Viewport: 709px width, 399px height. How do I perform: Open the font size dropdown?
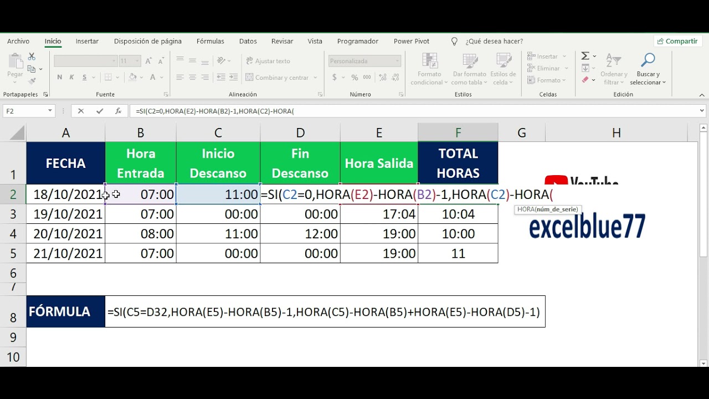[x=137, y=61]
